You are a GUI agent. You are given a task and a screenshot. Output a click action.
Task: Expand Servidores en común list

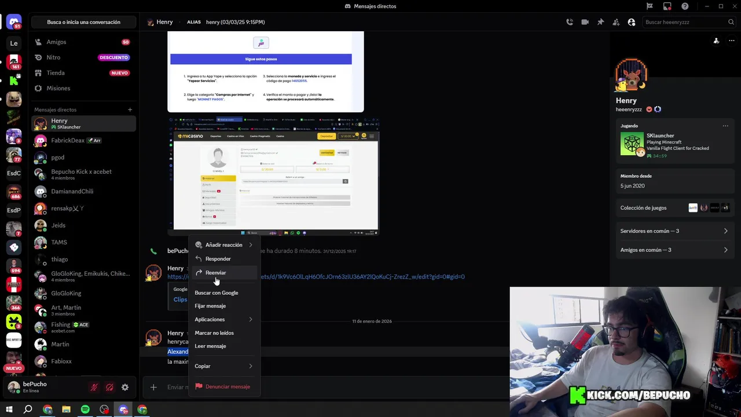click(x=674, y=231)
